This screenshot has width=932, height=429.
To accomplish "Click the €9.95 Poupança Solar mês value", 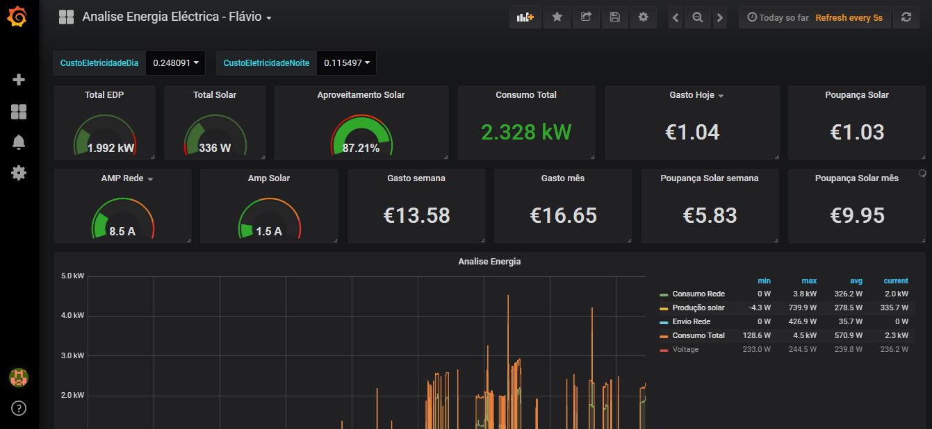I will [x=857, y=215].
